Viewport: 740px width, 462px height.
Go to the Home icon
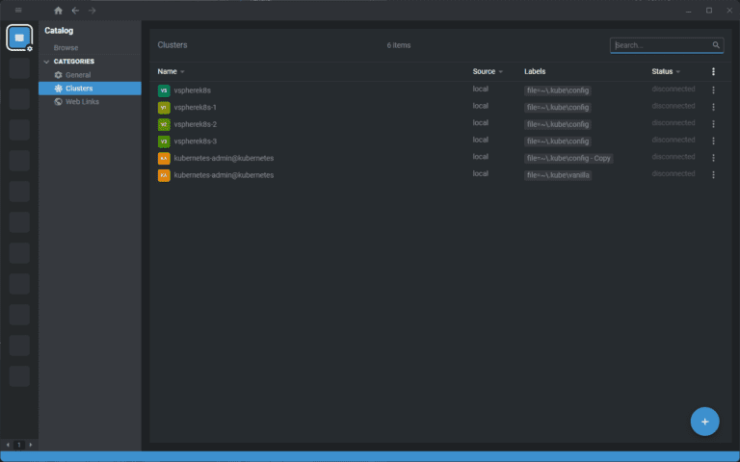pyautogui.click(x=58, y=11)
